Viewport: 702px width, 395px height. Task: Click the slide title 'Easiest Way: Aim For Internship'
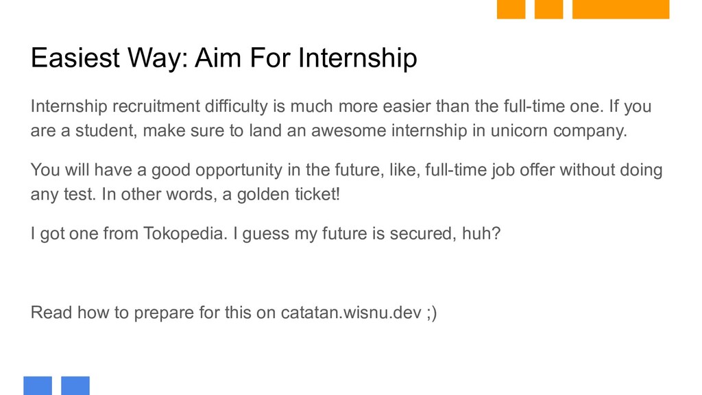coord(224,58)
